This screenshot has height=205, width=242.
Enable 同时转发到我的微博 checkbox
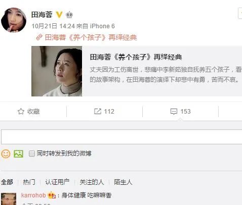point(32,153)
